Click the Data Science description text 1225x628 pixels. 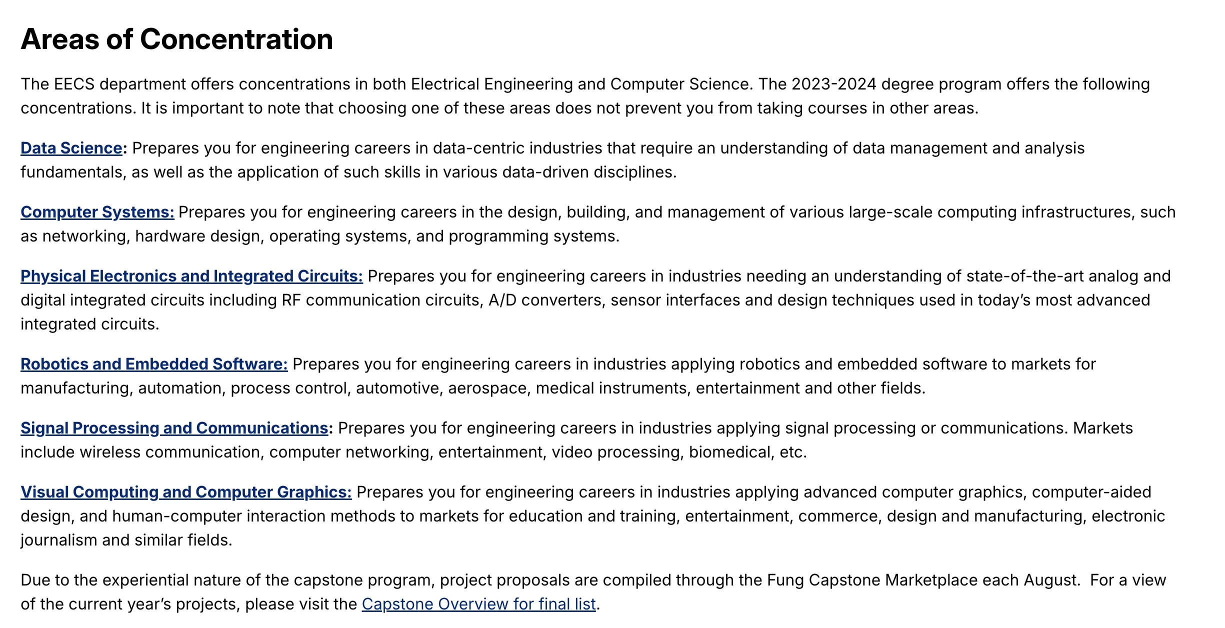[600, 148]
